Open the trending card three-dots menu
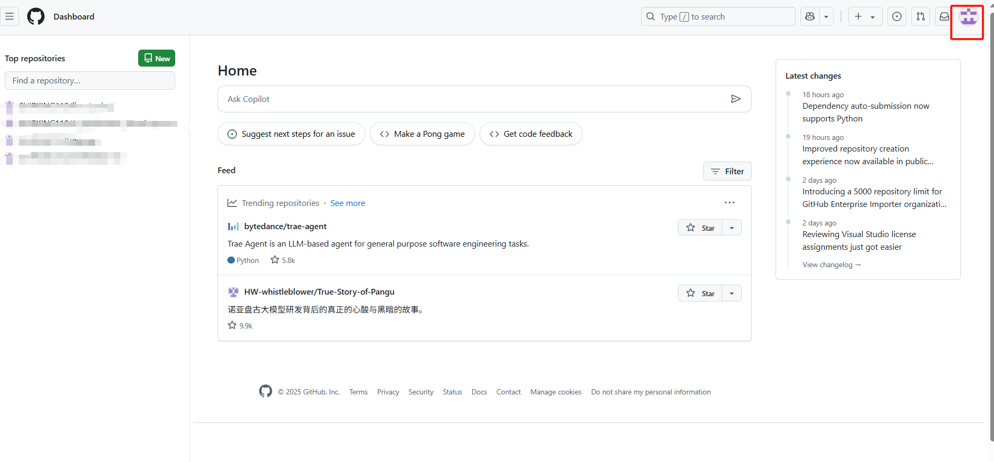This screenshot has height=462, width=994. click(x=730, y=203)
